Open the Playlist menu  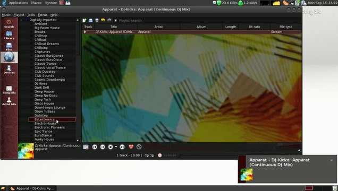(19, 15)
